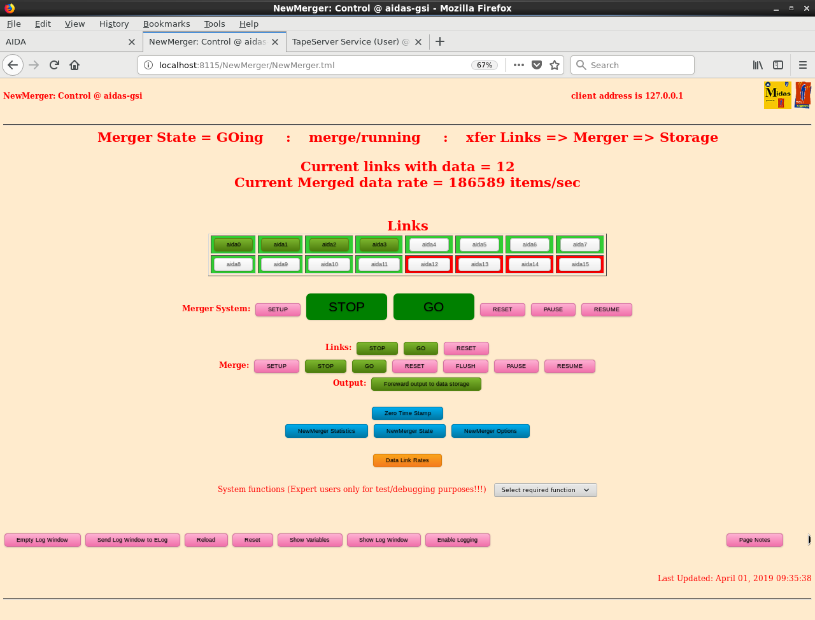The image size is (815, 620).
Task: Enable the aida9 link
Action: click(281, 264)
